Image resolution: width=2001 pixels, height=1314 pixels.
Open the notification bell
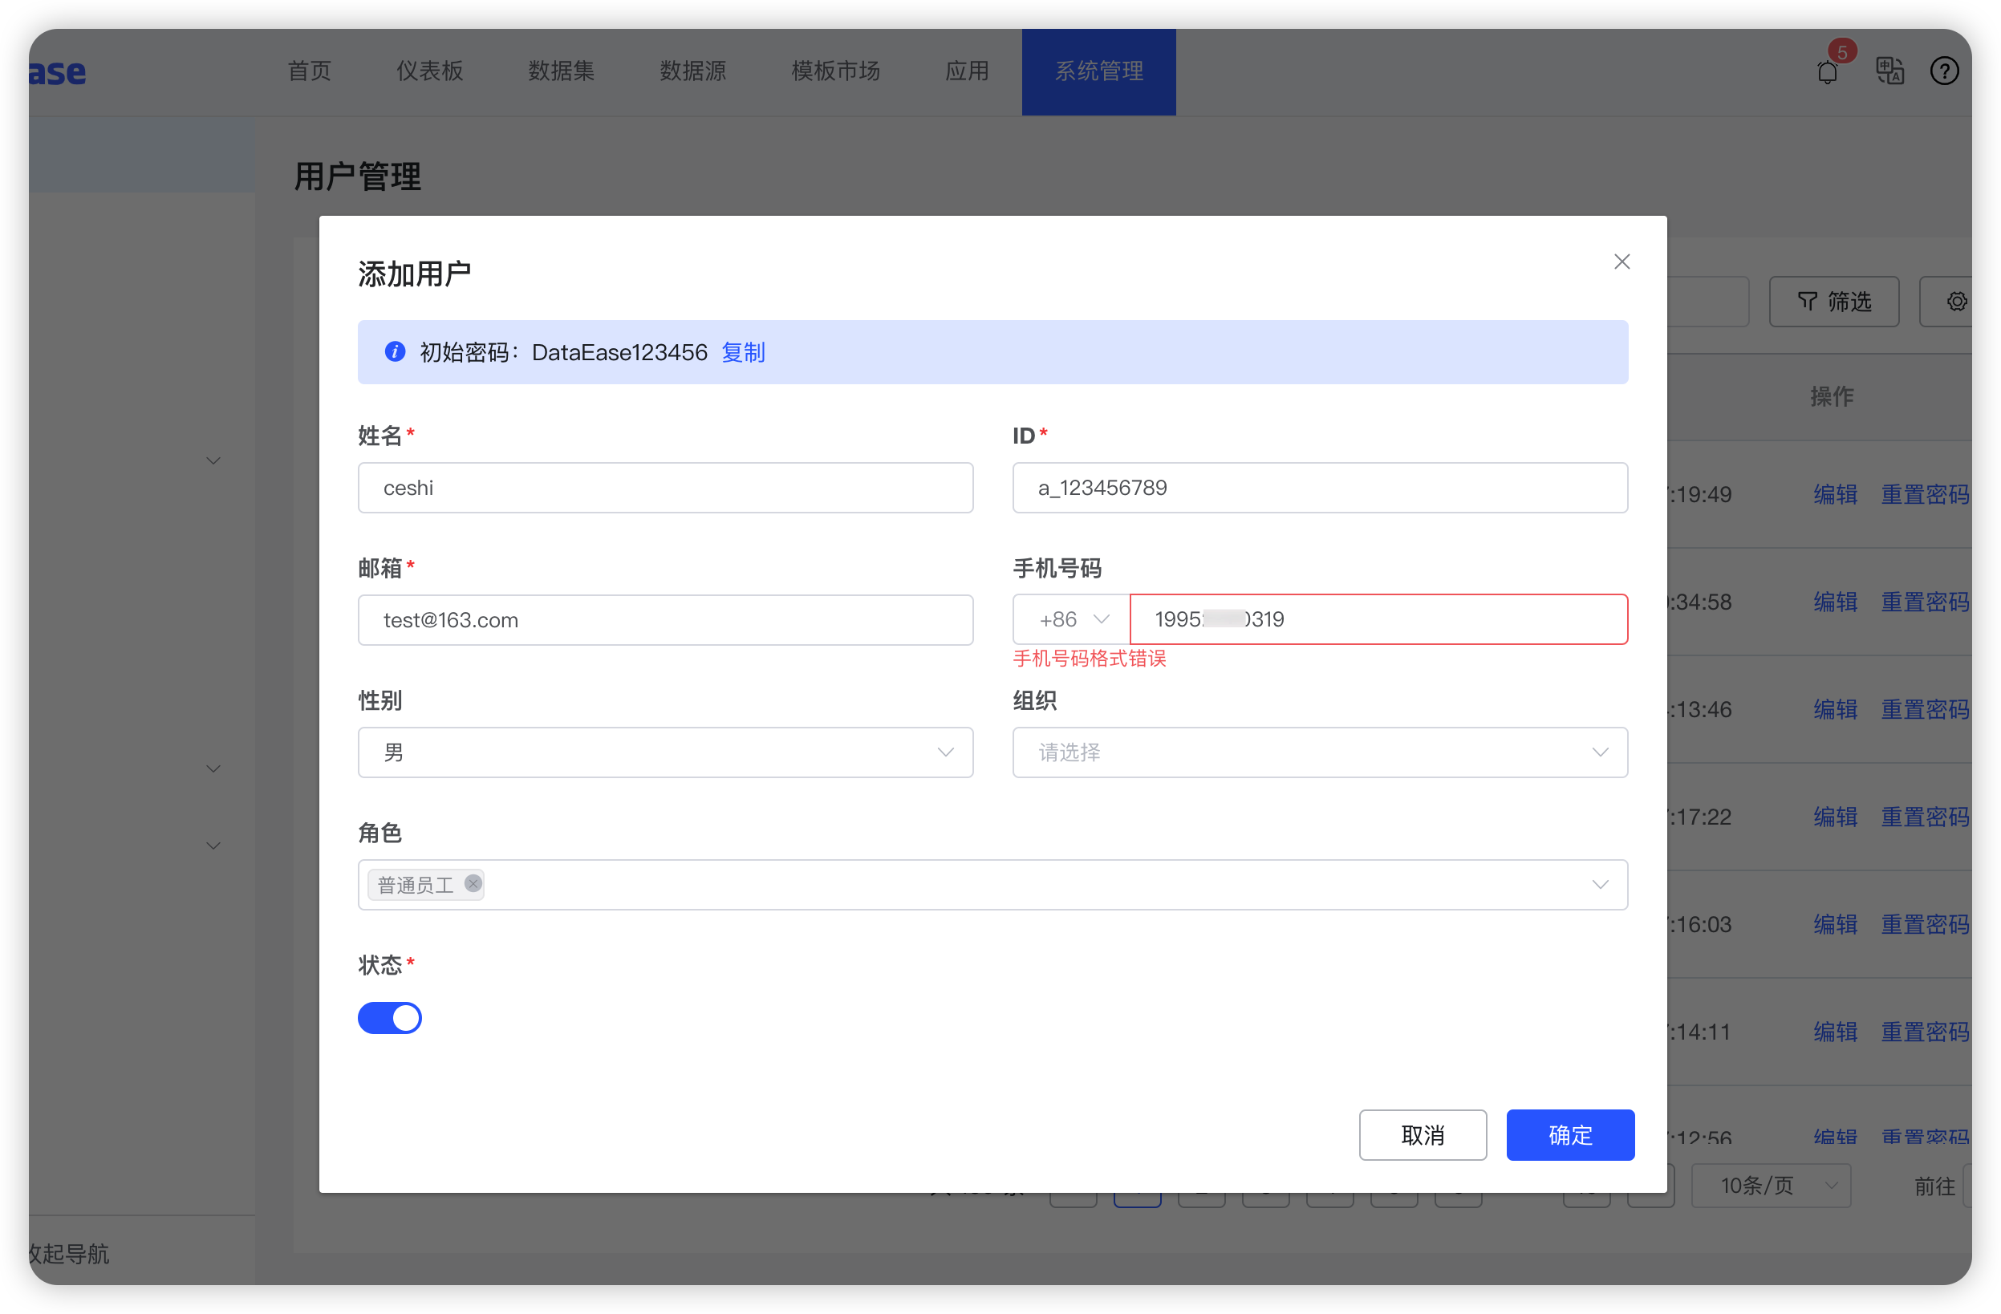[1827, 72]
